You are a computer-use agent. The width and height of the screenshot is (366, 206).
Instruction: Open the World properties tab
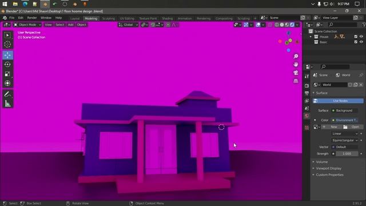click(x=307, y=116)
